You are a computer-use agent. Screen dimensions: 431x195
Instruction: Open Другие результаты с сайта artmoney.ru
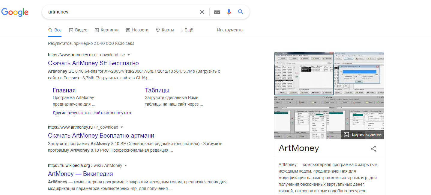[92, 113]
